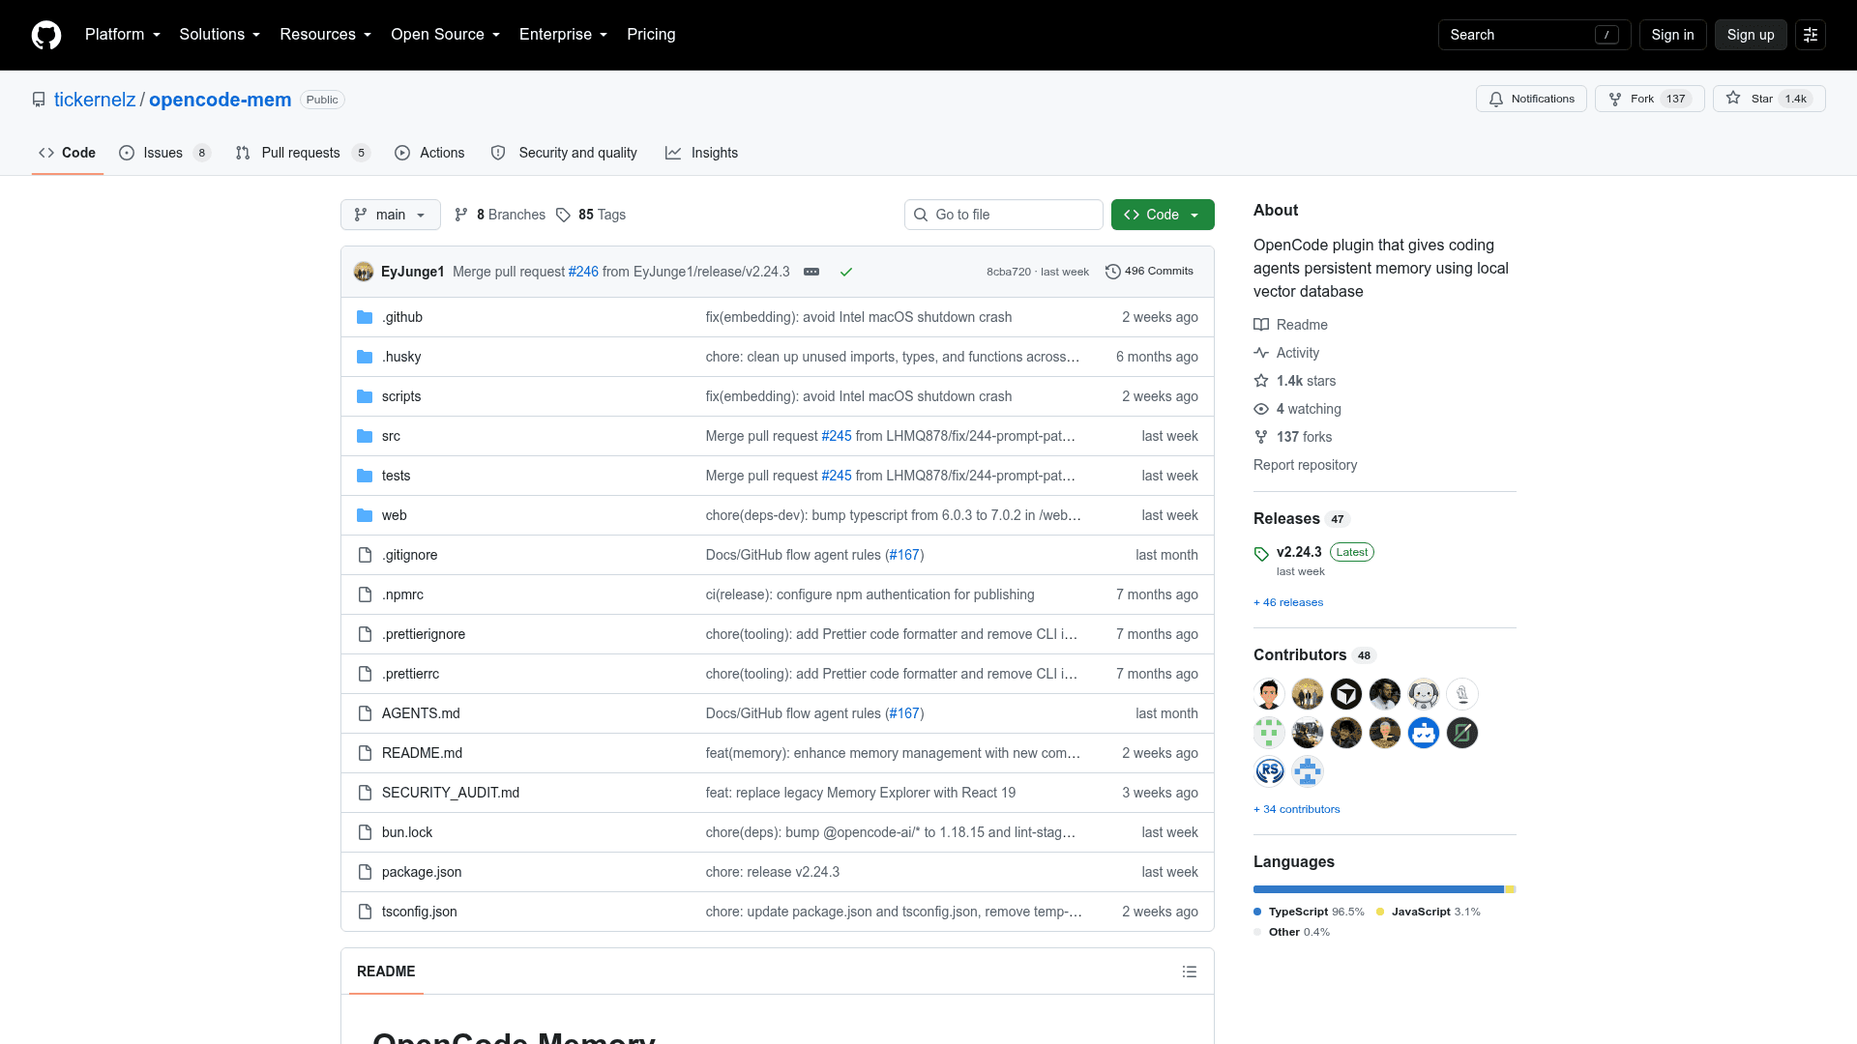Select the Code tab
The height and width of the screenshot is (1044, 1857).
68,153
